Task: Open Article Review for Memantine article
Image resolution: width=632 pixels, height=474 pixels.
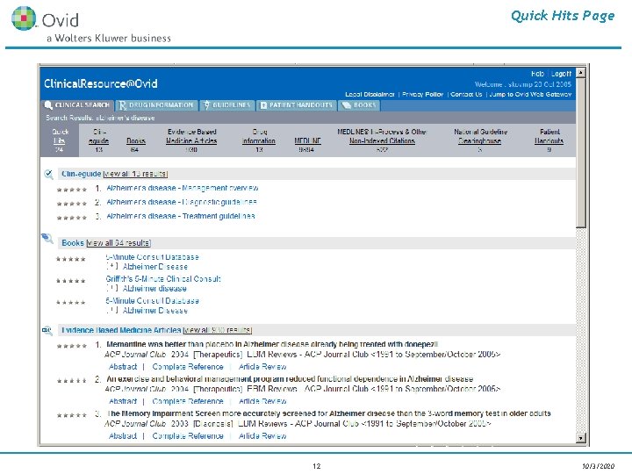Action: 262,367
